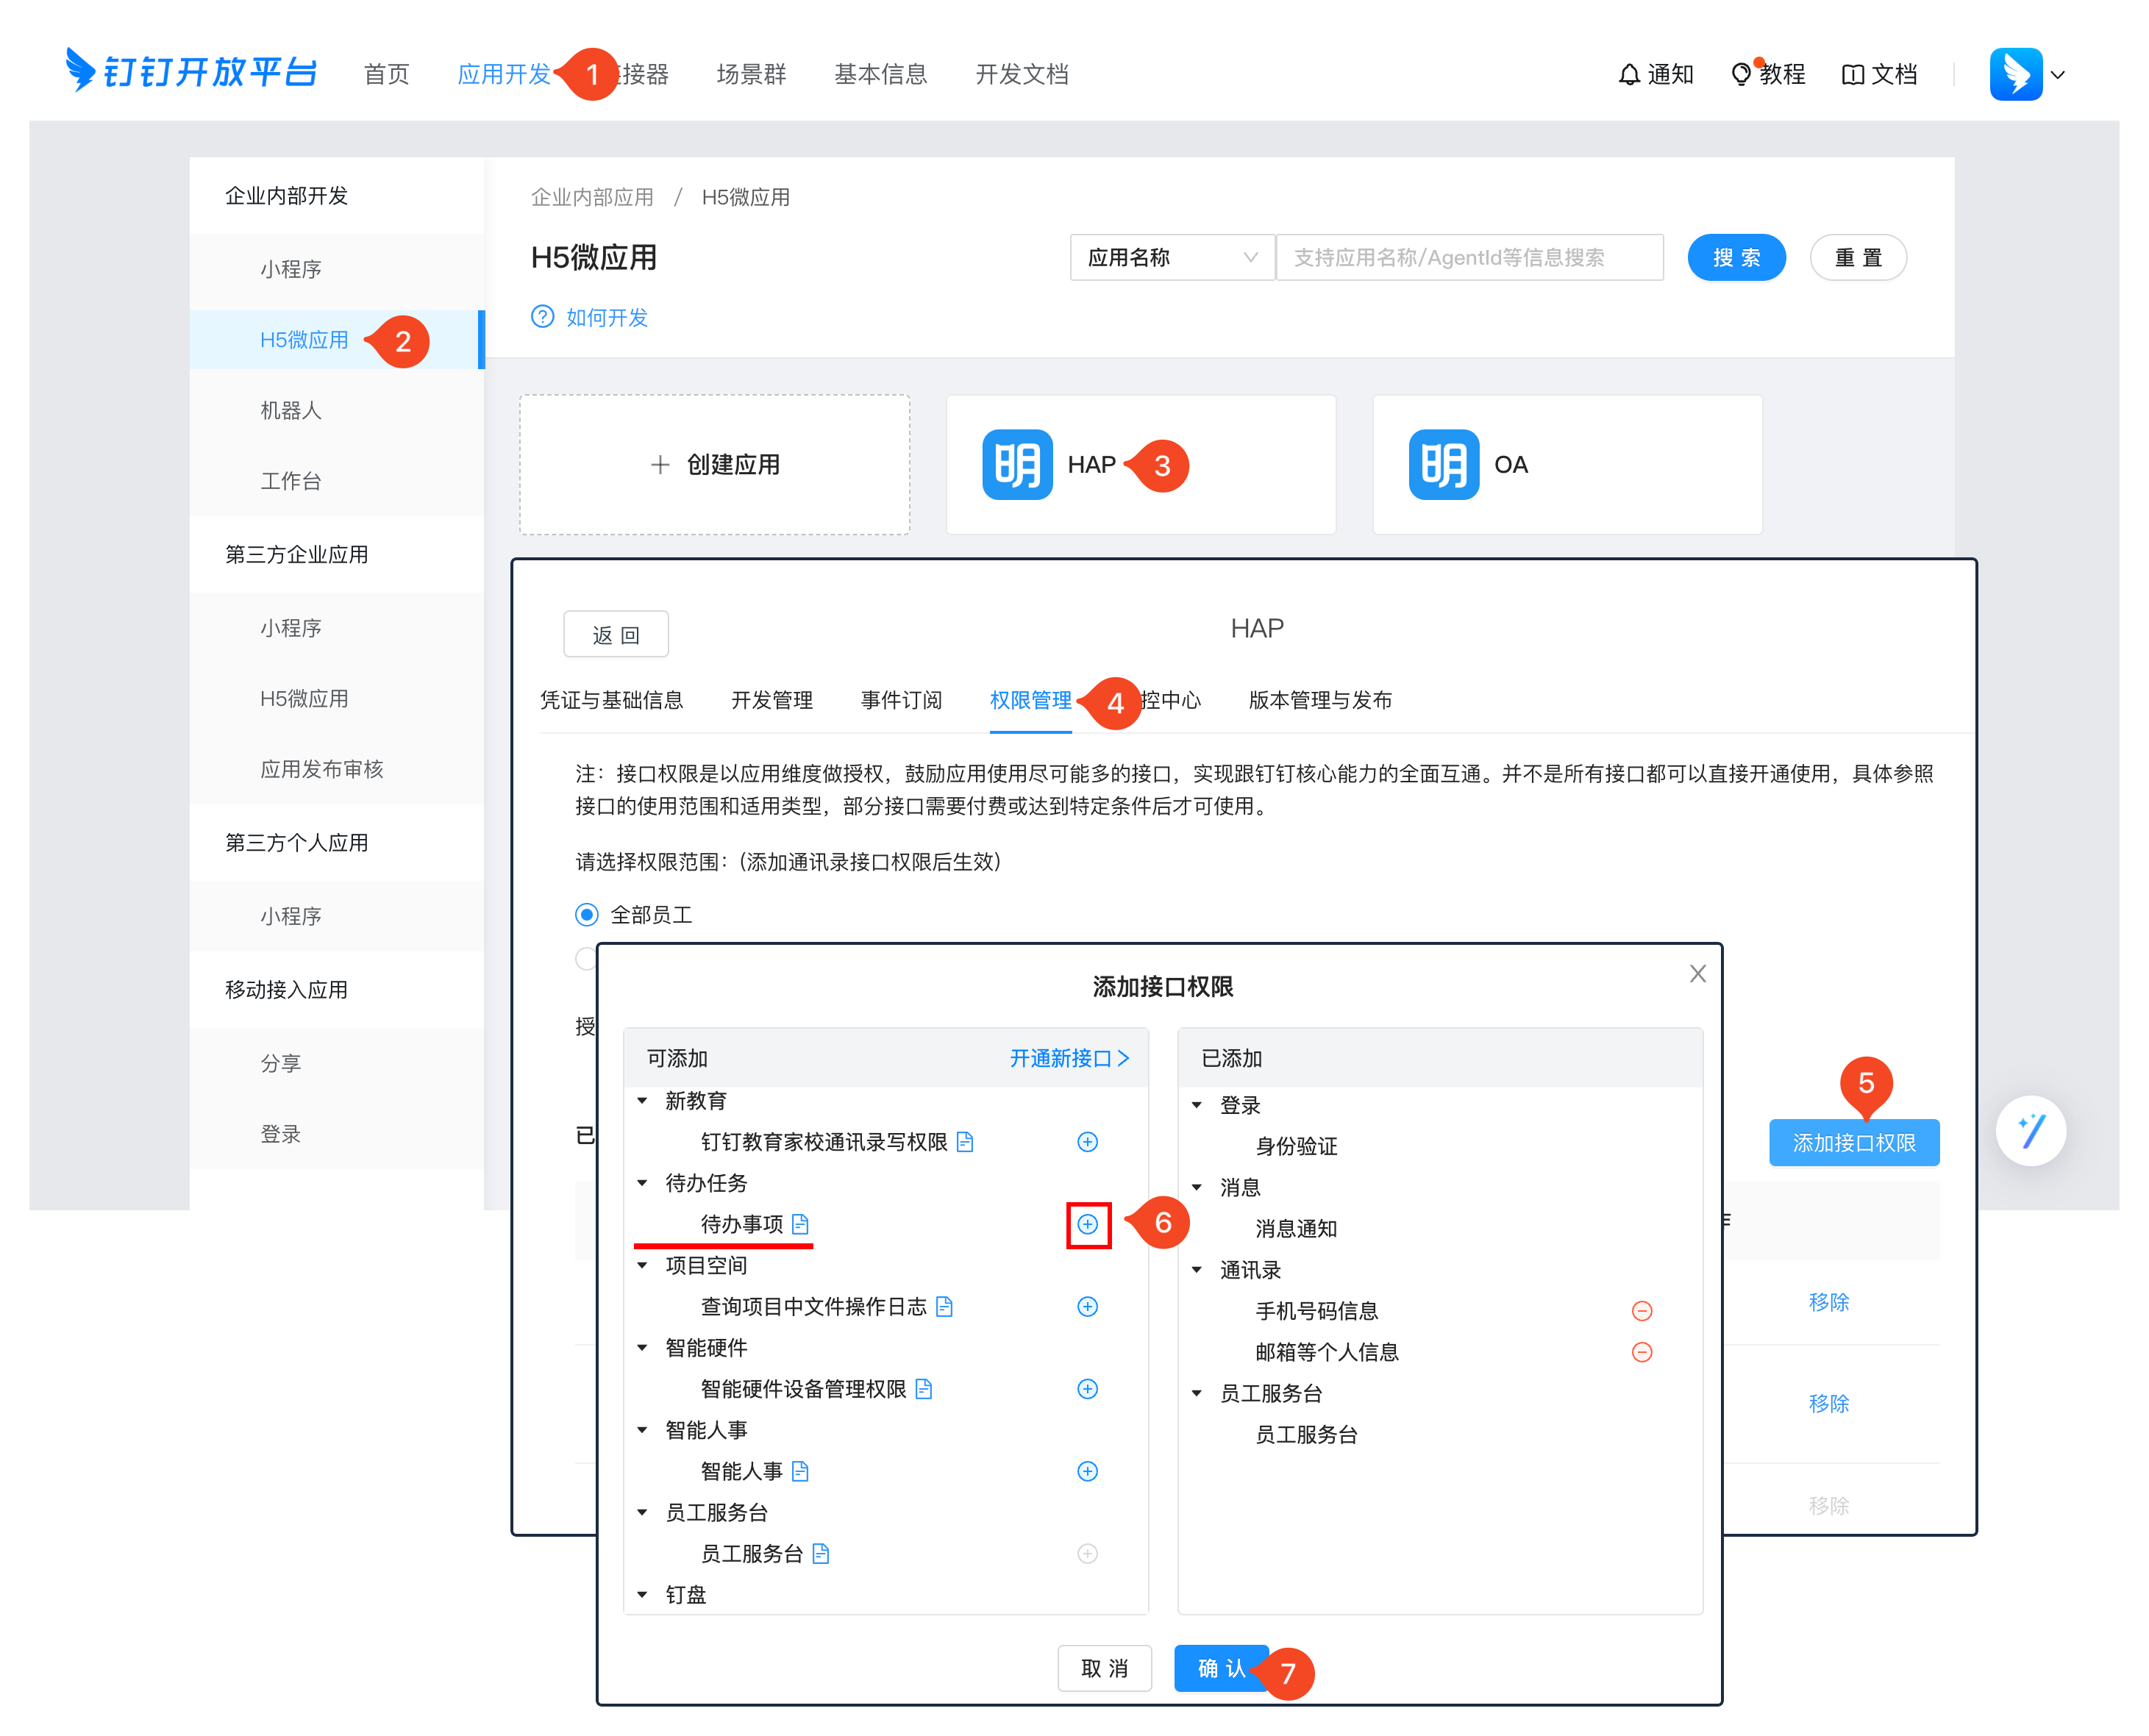Select the 全部员工 radio button
The height and width of the screenshot is (1736, 2149).
click(x=587, y=915)
